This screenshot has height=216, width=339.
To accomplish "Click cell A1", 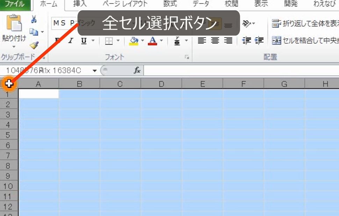I will 39,94.
